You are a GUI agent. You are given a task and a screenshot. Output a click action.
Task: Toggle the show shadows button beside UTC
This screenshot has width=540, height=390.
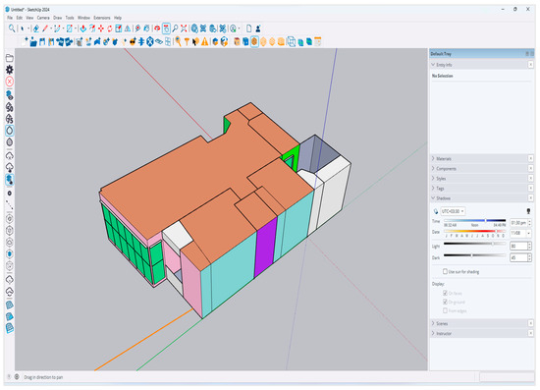[436, 211]
